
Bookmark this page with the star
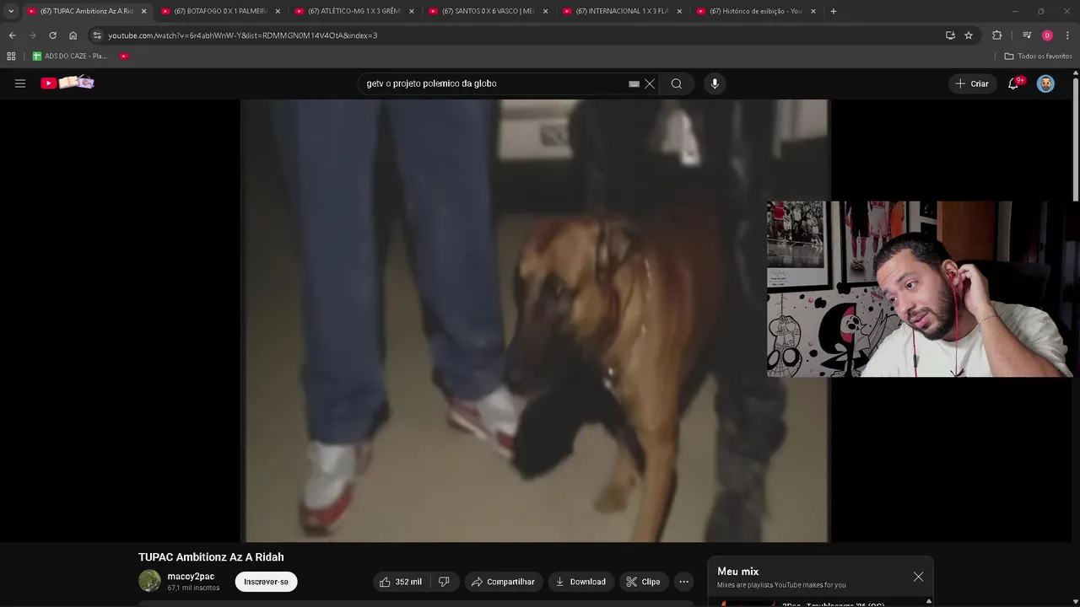tap(969, 35)
